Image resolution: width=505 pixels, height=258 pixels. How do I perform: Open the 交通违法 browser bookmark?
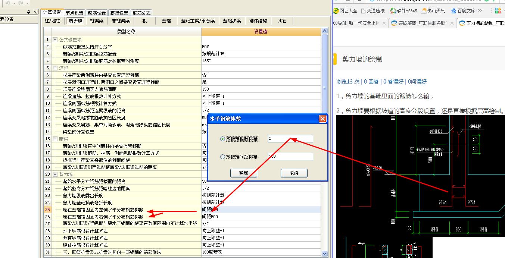click(373, 10)
